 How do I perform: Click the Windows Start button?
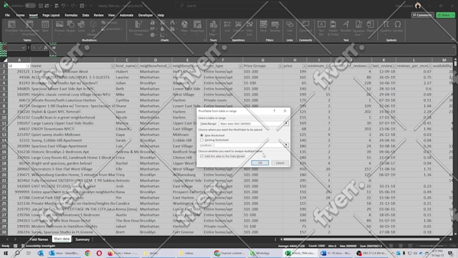5,253
